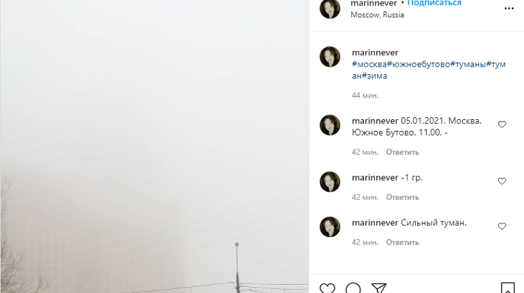The height and width of the screenshot is (293, 524).
Task: Reply to the 'Сильный туман.' comment
Action: [402, 243]
